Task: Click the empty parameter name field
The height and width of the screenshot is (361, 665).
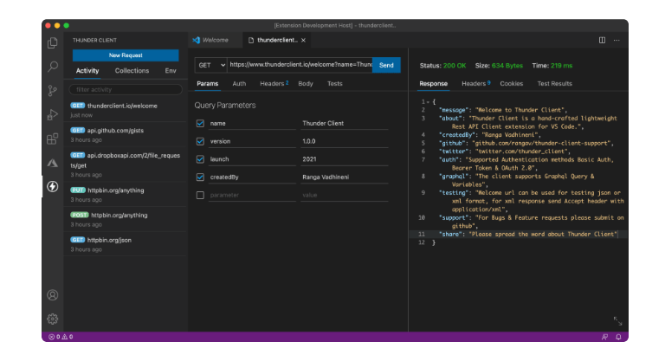Action: 252,195
